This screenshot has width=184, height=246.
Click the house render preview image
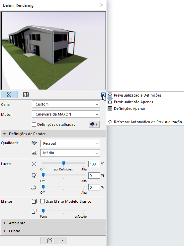53,51
